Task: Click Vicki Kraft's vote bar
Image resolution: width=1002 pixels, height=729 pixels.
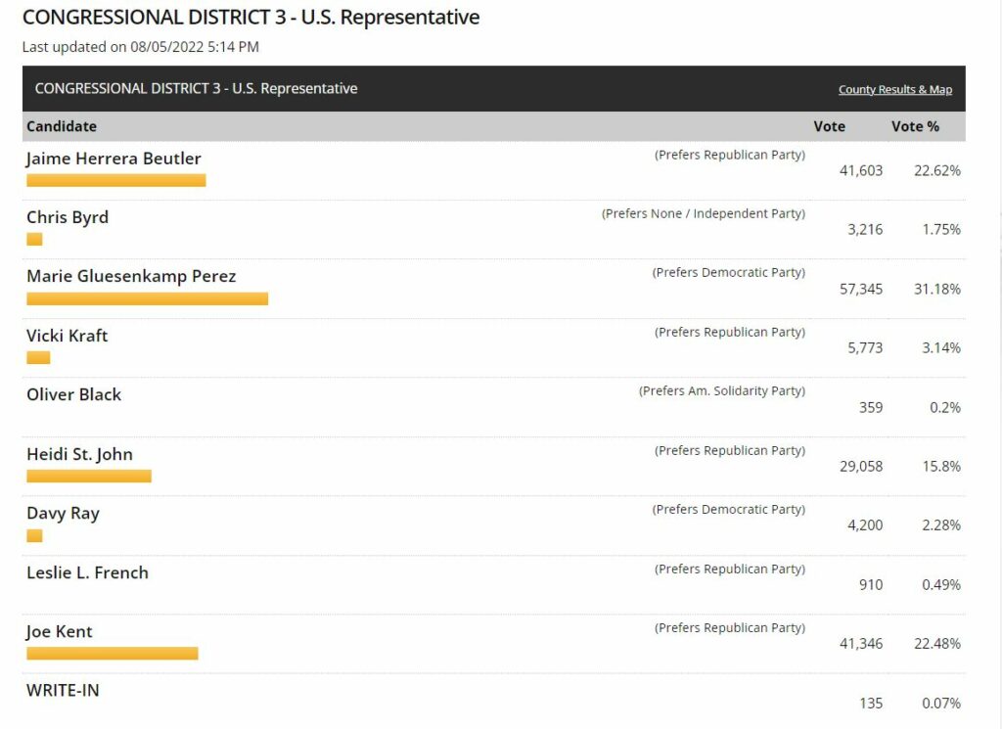Action: click(38, 358)
